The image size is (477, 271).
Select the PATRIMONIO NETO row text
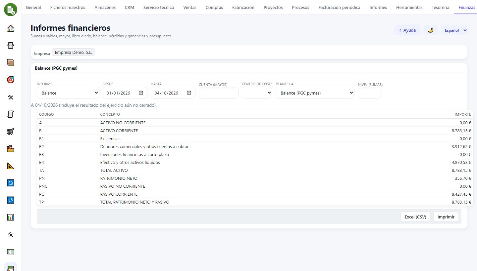point(119,178)
